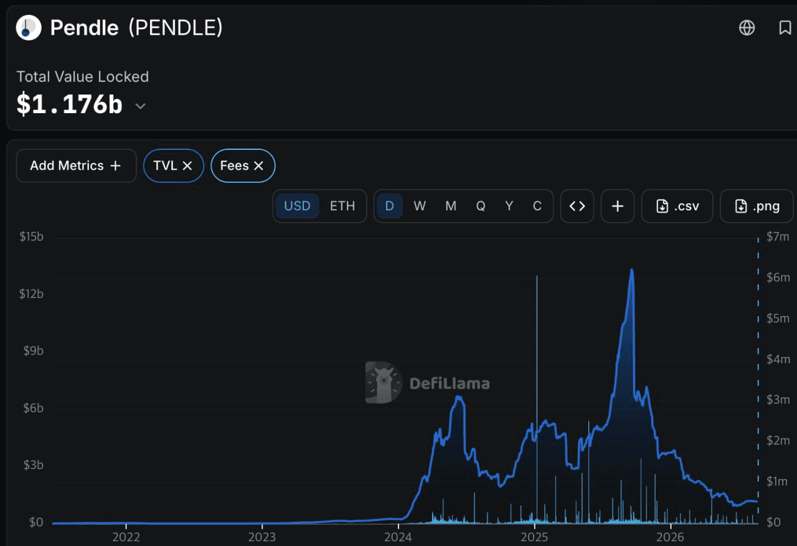Choose yearly interval Y
Image resolution: width=797 pixels, height=546 pixels.
[509, 206]
